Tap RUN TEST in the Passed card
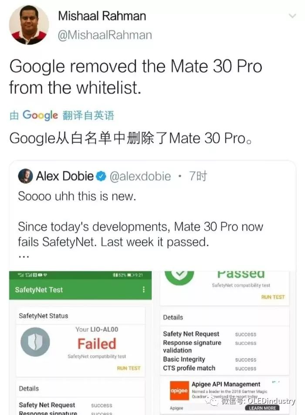The image size is (305, 415). [x=273, y=297]
